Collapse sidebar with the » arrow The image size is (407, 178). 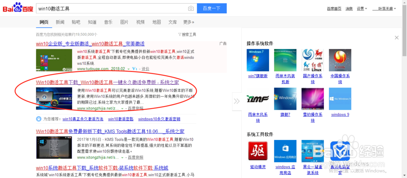pos(237,101)
